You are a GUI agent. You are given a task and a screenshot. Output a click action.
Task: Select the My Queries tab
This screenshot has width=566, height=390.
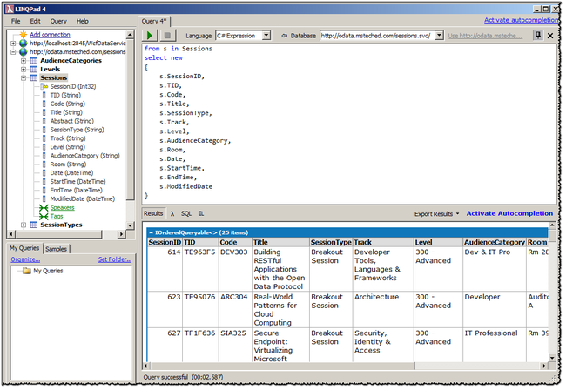pos(24,248)
